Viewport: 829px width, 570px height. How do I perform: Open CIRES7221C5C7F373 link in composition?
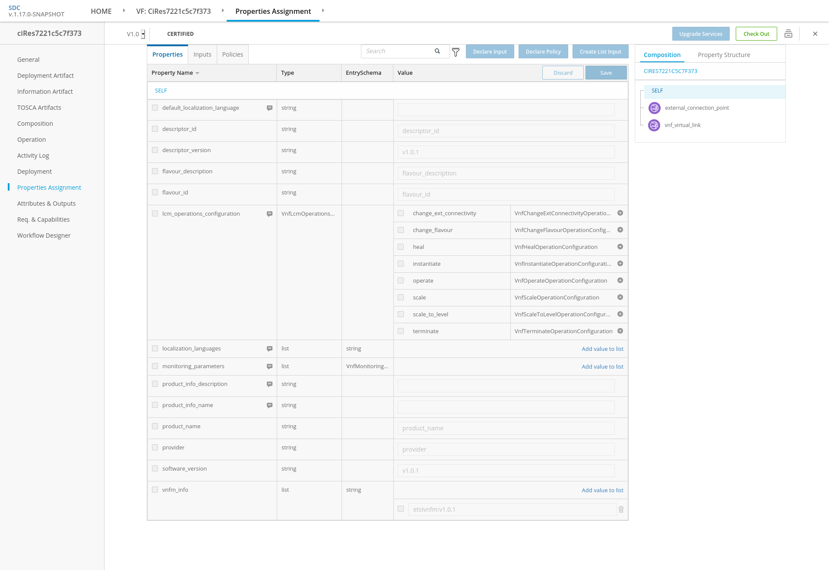click(x=670, y=71)
